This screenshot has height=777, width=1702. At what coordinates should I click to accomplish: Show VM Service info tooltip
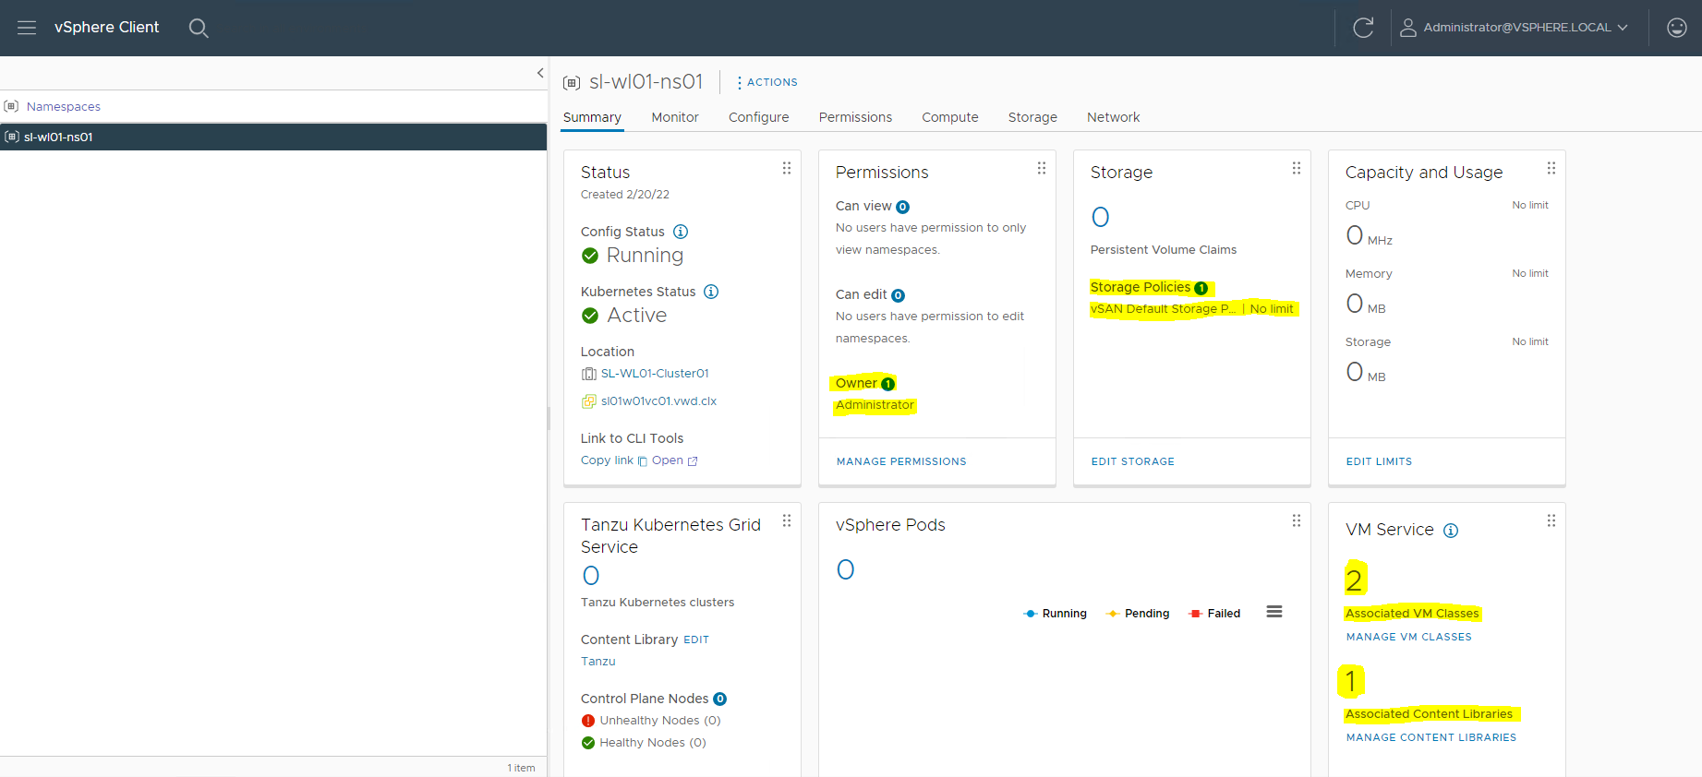tap(1451, 531)
